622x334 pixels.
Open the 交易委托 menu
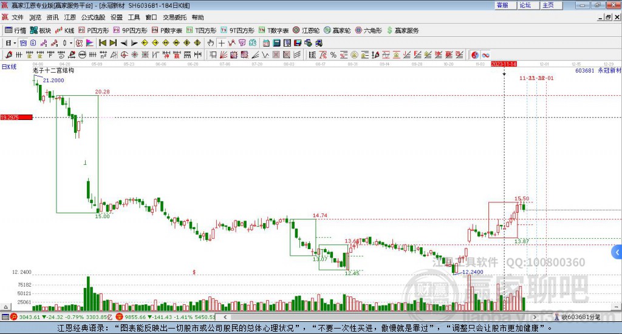tap(174, 18)
